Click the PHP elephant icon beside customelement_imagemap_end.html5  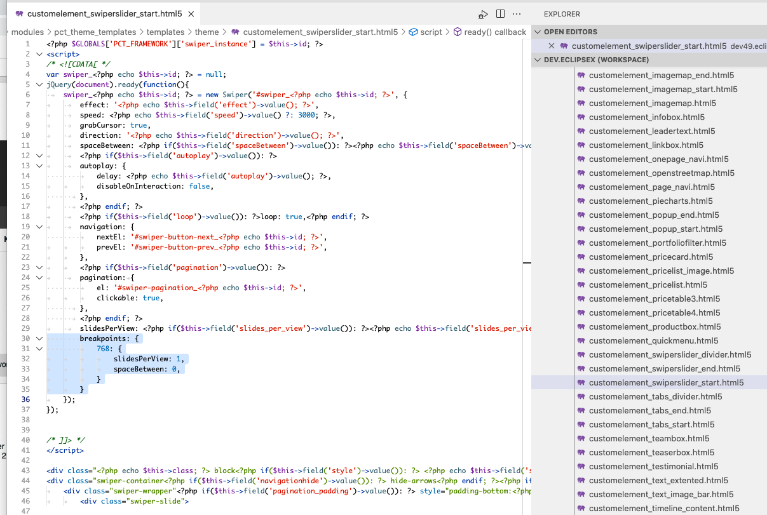tap(581, 75)
